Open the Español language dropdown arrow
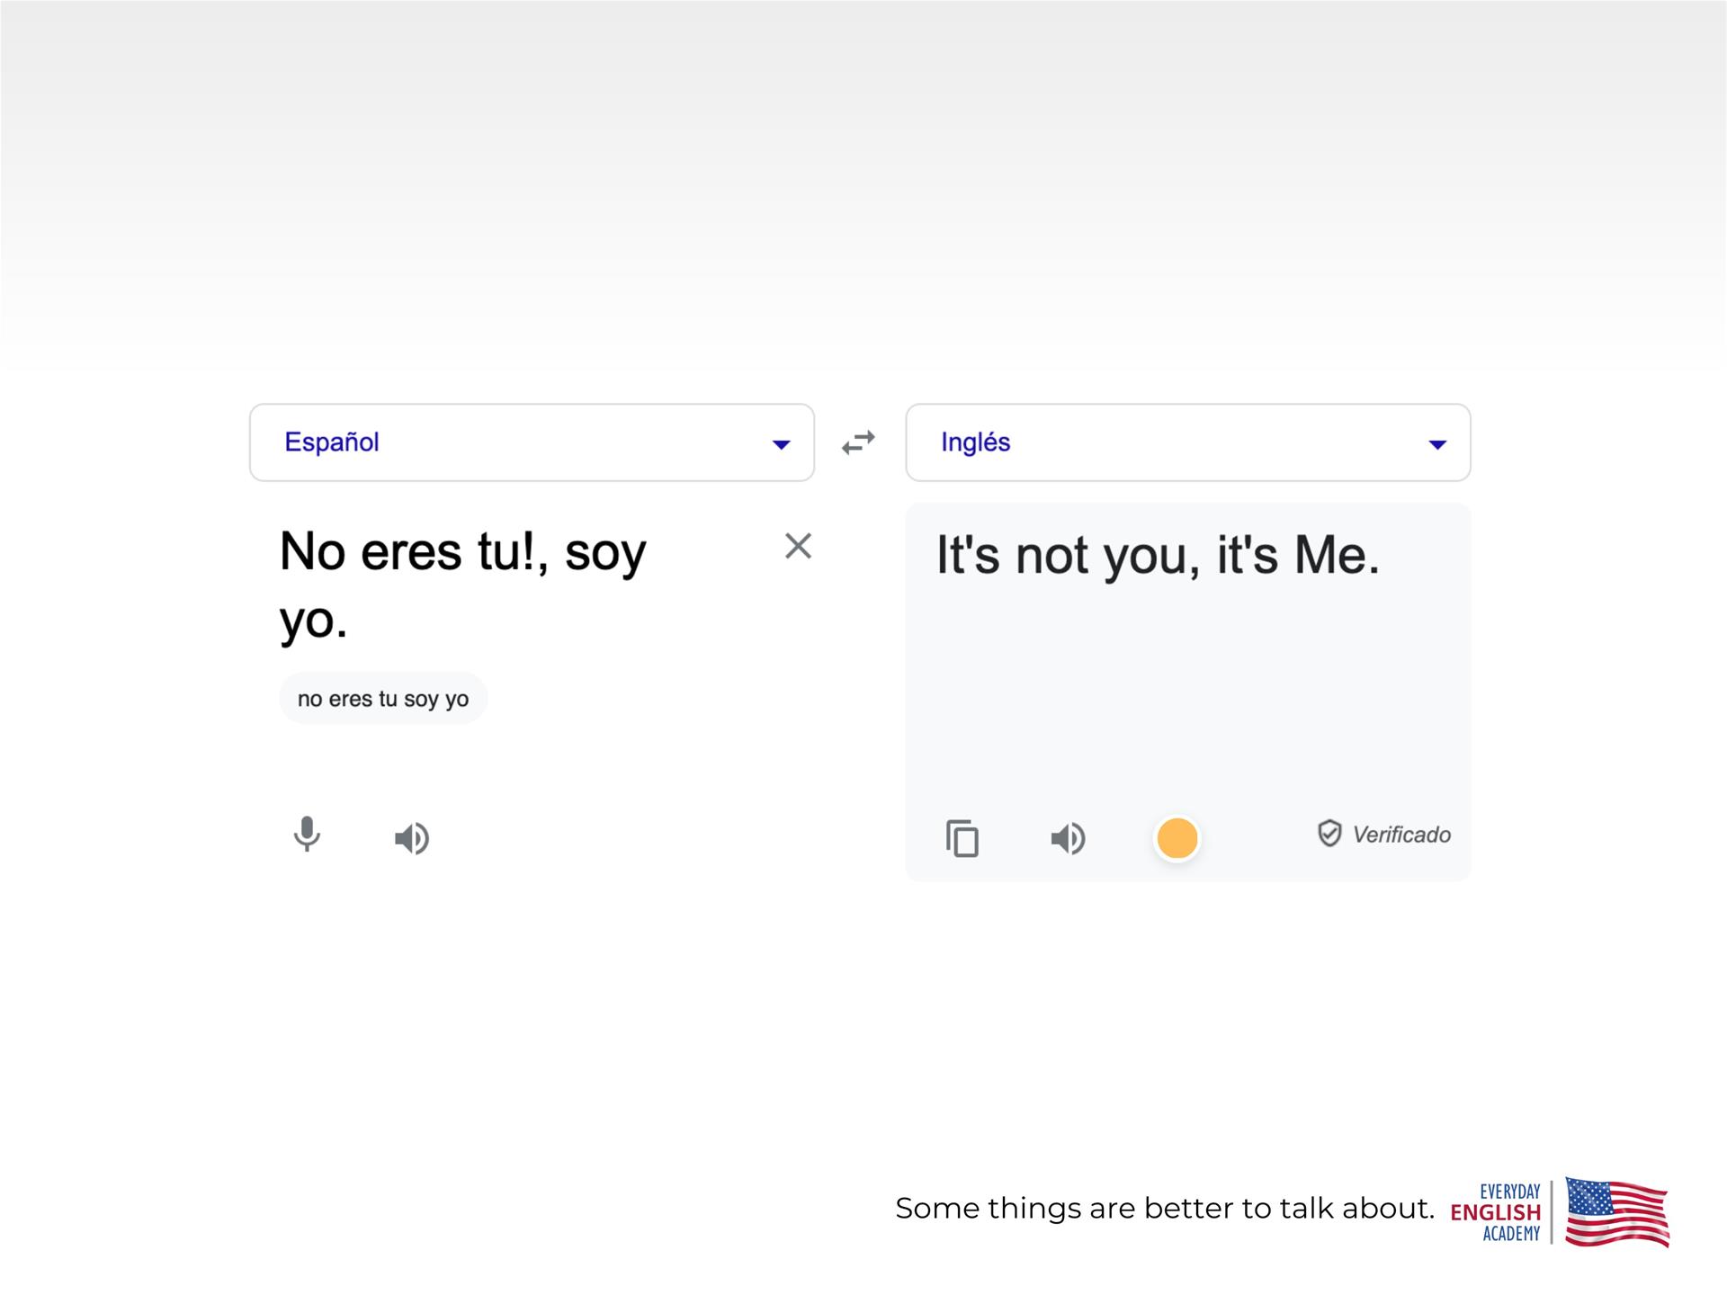The height and width of the screenshot is (1295, 1727). click(x=781, y=444)
